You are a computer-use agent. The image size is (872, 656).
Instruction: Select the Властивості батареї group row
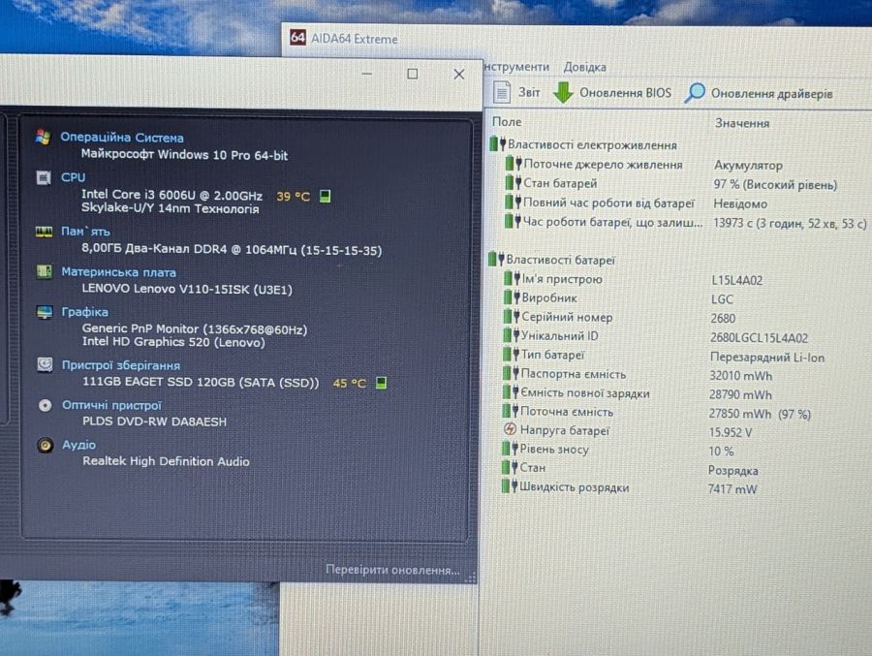coord(552,260)
